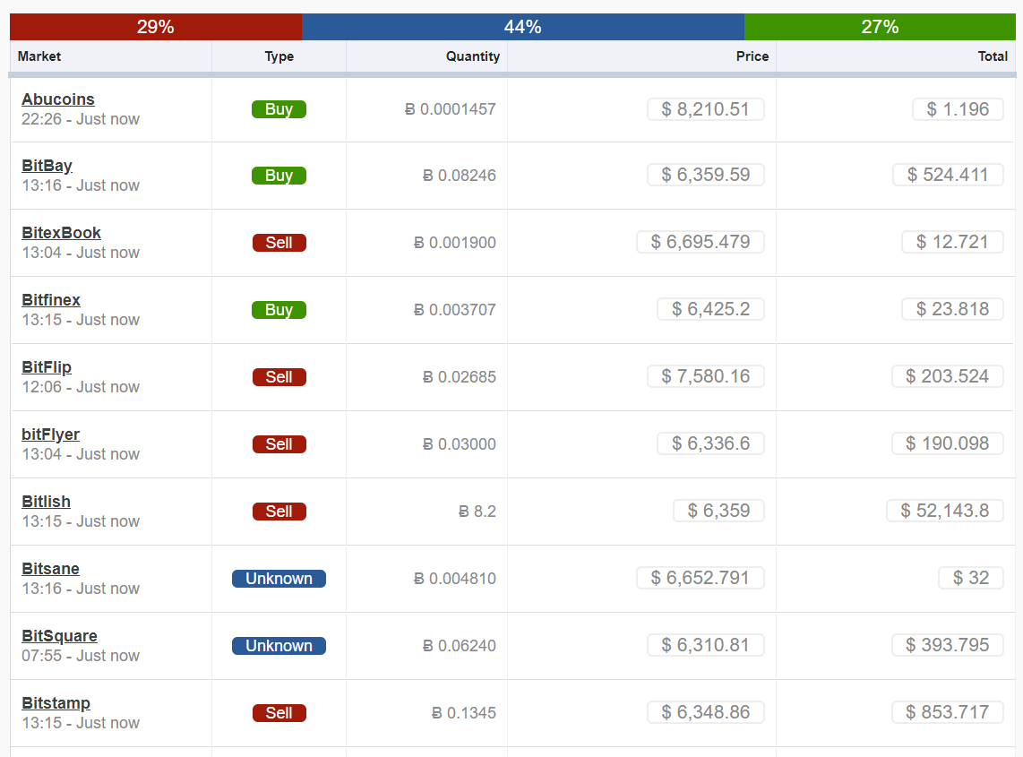
Task: Select price $ 6,348.86 for Bitstamp
Action: pos(705,712)
